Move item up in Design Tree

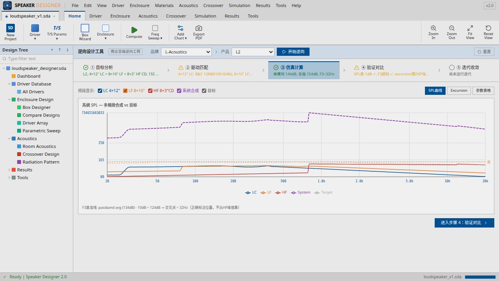[60, 50]
